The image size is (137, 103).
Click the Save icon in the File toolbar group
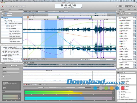click(11, 6)
